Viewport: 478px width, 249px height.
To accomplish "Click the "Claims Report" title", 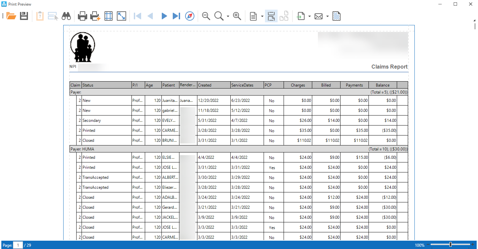I will pyautogui.click(x=389, y=67).
